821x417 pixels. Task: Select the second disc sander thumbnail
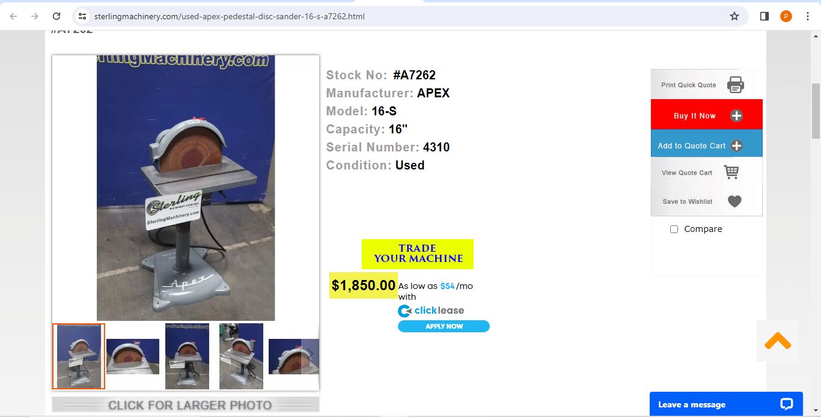point(133,356)
